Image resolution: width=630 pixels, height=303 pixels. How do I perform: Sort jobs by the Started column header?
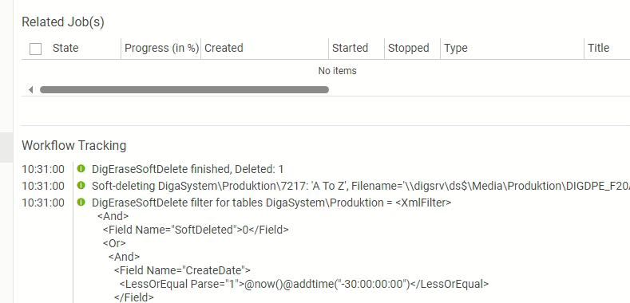[350, 48]
